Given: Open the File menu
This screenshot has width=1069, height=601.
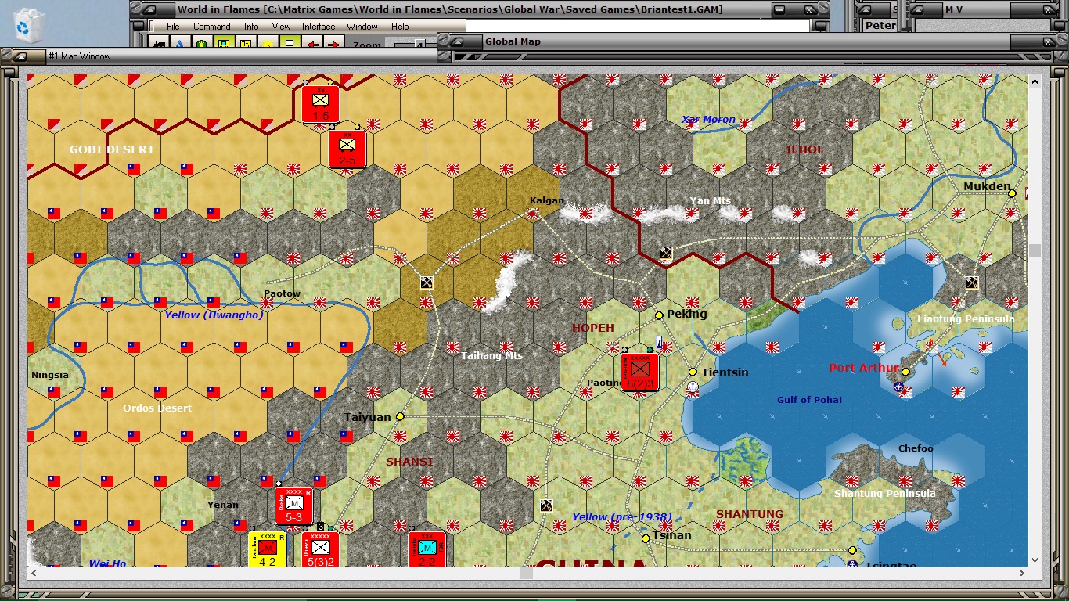Looking at the screenshot, I should (x=173, y=27).
